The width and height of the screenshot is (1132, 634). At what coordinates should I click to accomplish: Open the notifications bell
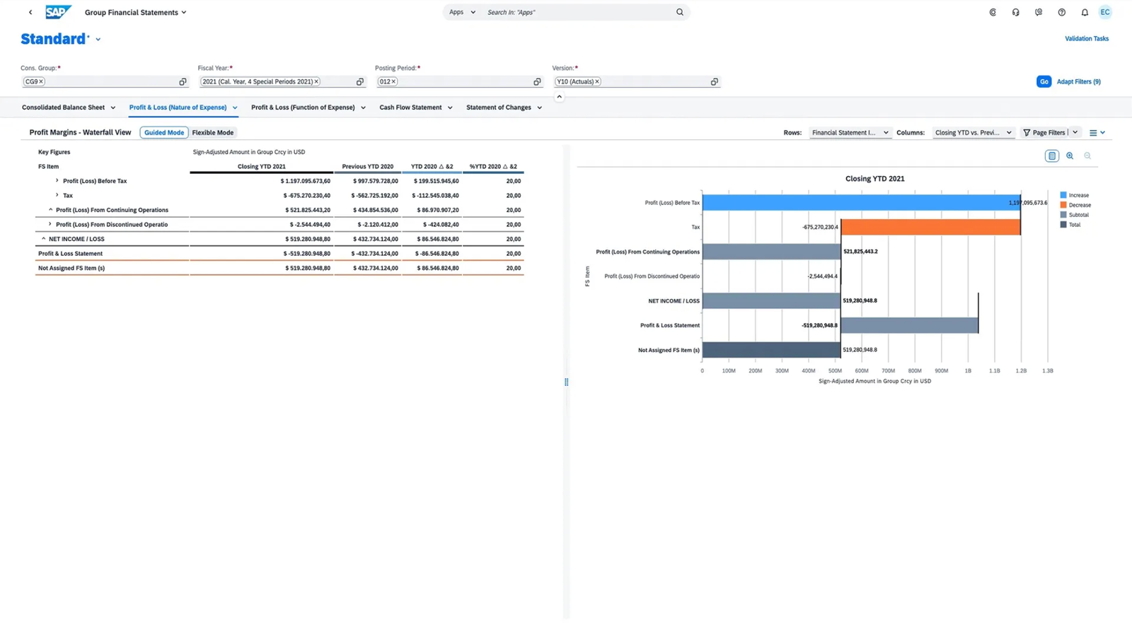pyautogui.click(x=1084, y=12)
